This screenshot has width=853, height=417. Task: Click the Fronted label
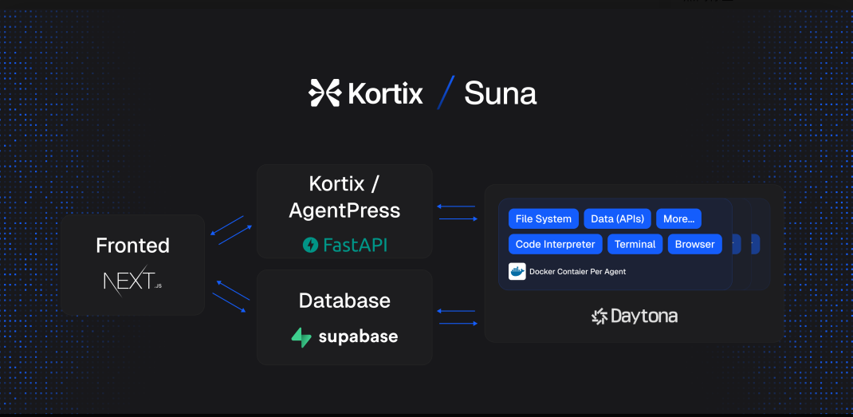(133, 246)
